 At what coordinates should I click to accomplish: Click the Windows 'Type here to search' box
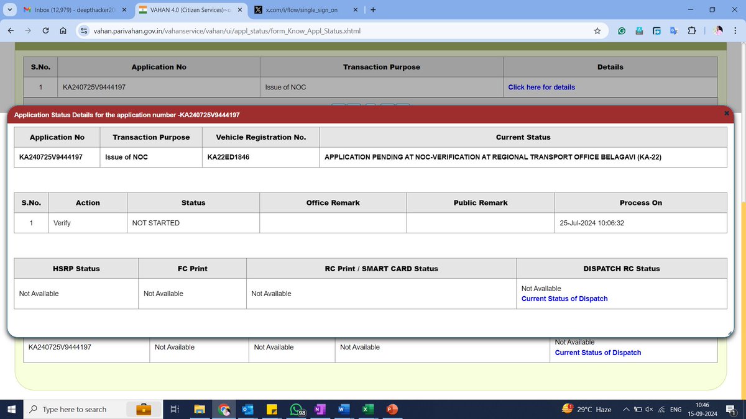pos(75,409)
